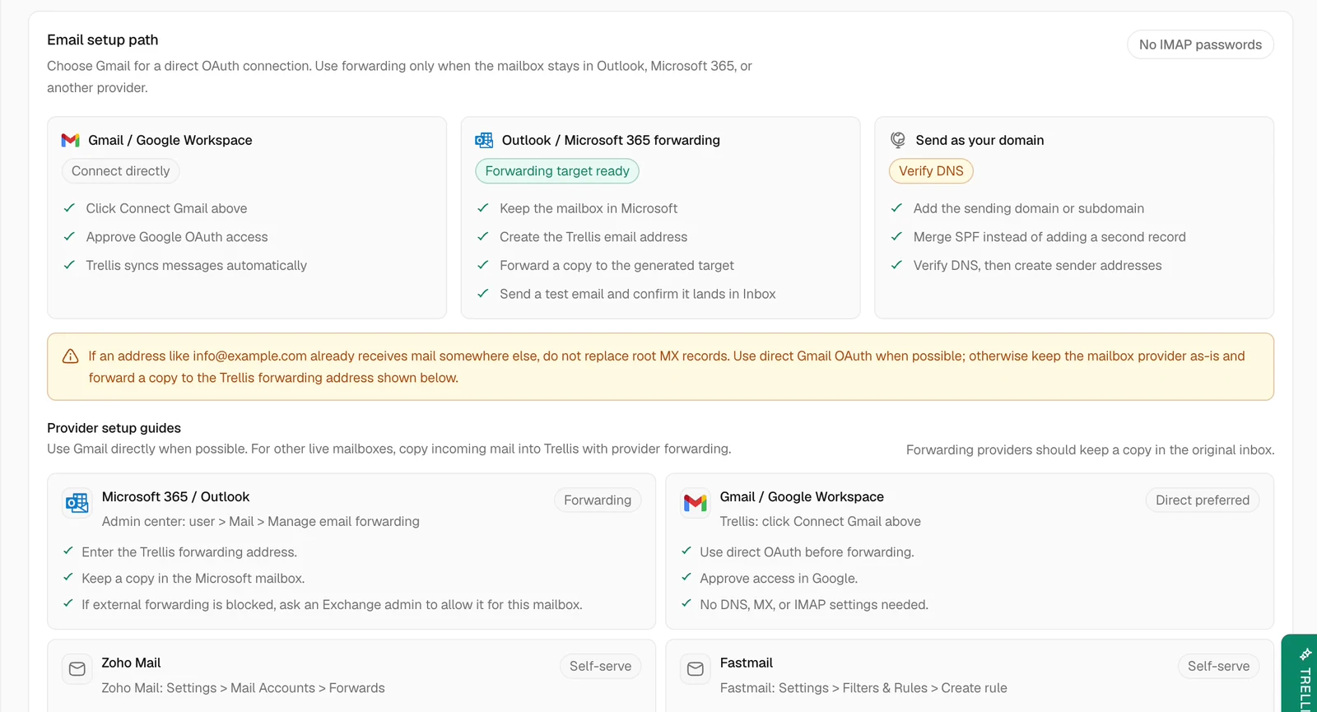Click the Forwarding target ready badge

[557, 171]
